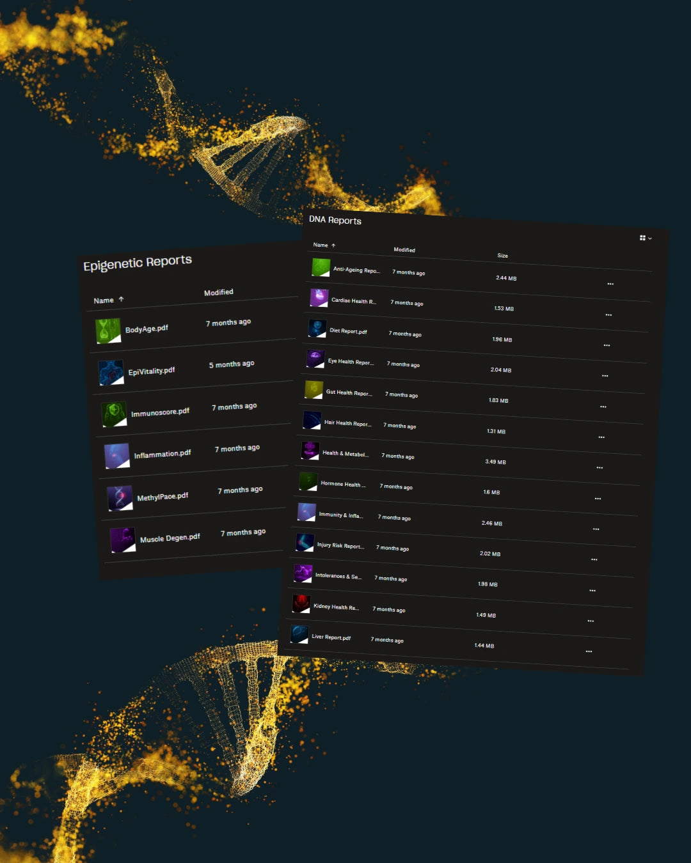The image size is (691, 863).
Task: Open the Cardiac Health Report icon
Action: [x=319, y=298]
